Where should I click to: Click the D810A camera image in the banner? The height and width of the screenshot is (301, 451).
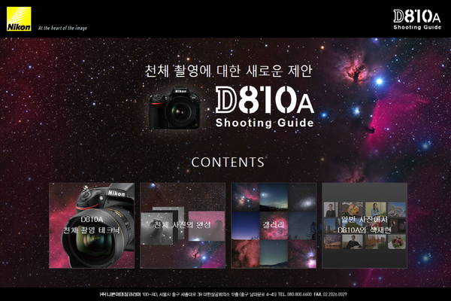point(174,108)
